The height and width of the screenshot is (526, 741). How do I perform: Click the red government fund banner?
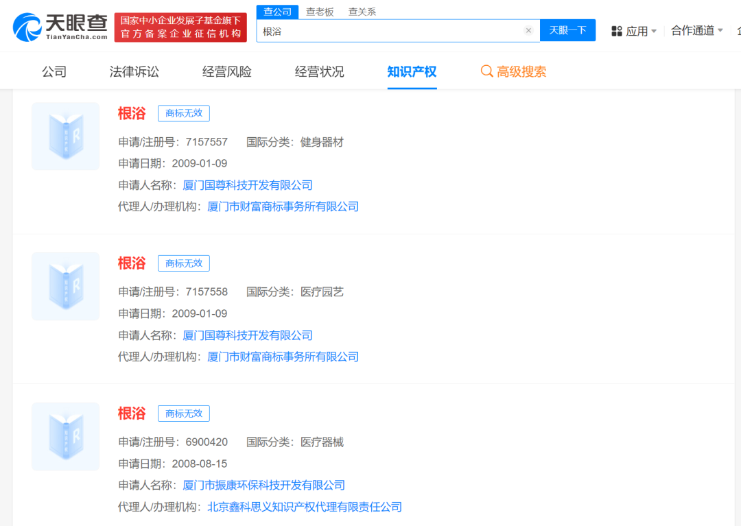click(180, 27)
